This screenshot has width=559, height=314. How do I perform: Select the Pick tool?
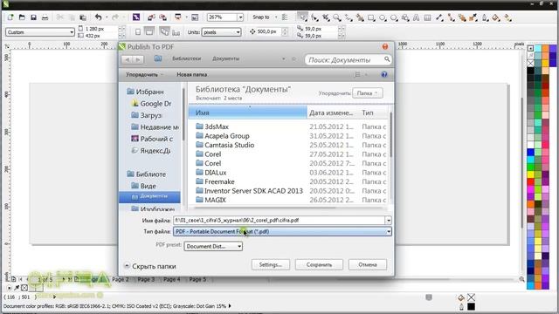click(x=303, y=17)
